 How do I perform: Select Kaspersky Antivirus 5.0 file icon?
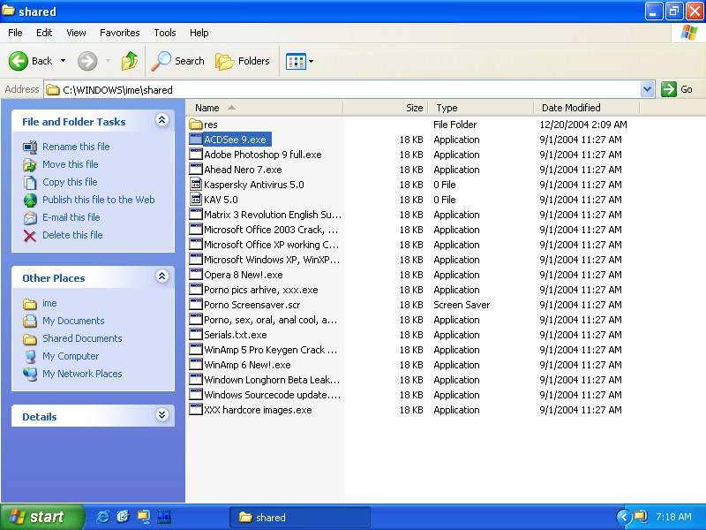click(x=195, y=185)
